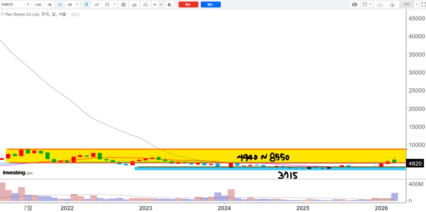
Task: Click the tall blue volume bar at 2026
Action: click(394, 197)
